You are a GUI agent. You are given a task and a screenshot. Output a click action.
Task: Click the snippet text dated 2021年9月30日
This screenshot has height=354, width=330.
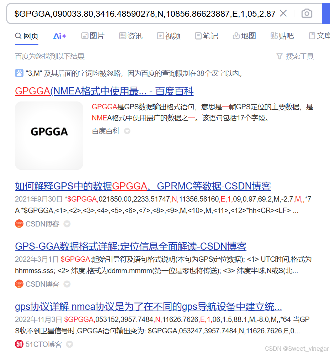(163, 205)
